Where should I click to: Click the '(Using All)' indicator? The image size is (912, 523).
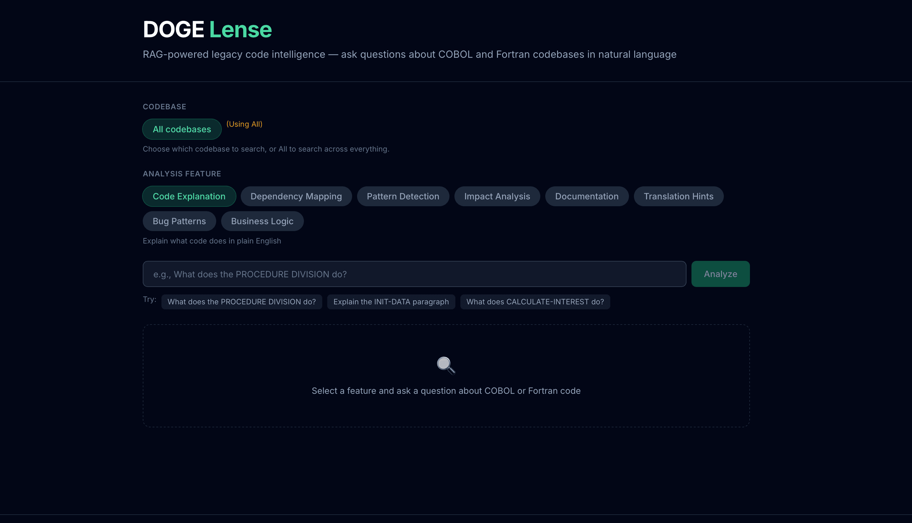[244, 124]
